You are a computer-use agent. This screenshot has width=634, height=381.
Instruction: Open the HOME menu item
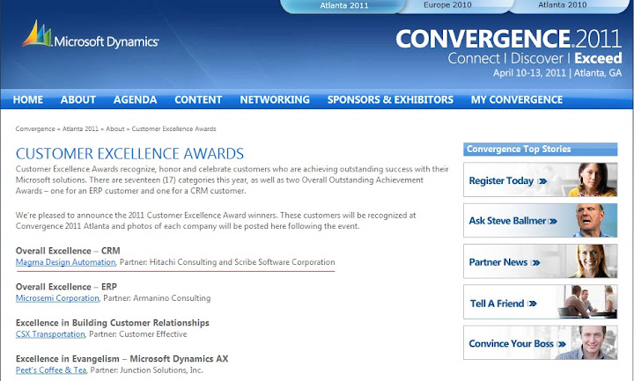[x=28, y=99]
